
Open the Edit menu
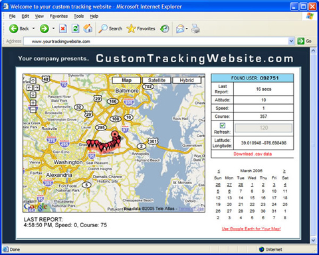[x=25, y=16]
